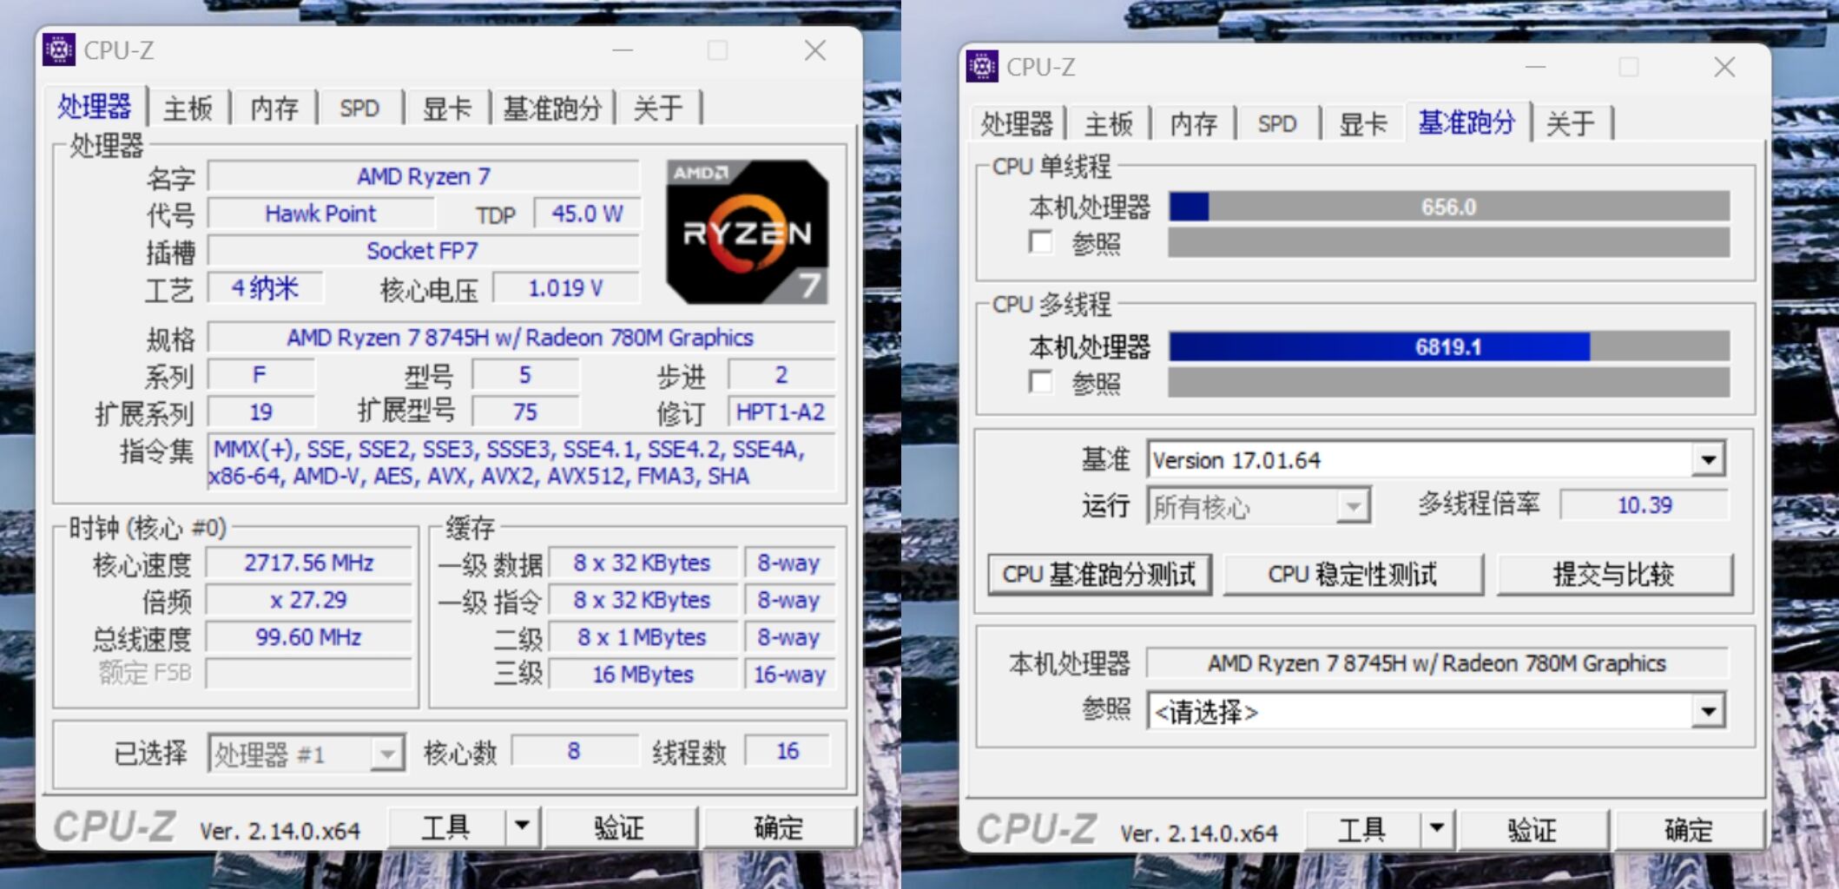1839x889 pixels.
Task: Open 基准跑分 tab in left window
Action: [552, 109]
